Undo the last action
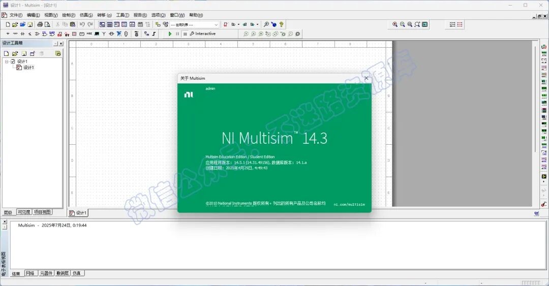 tap(82, 24)
